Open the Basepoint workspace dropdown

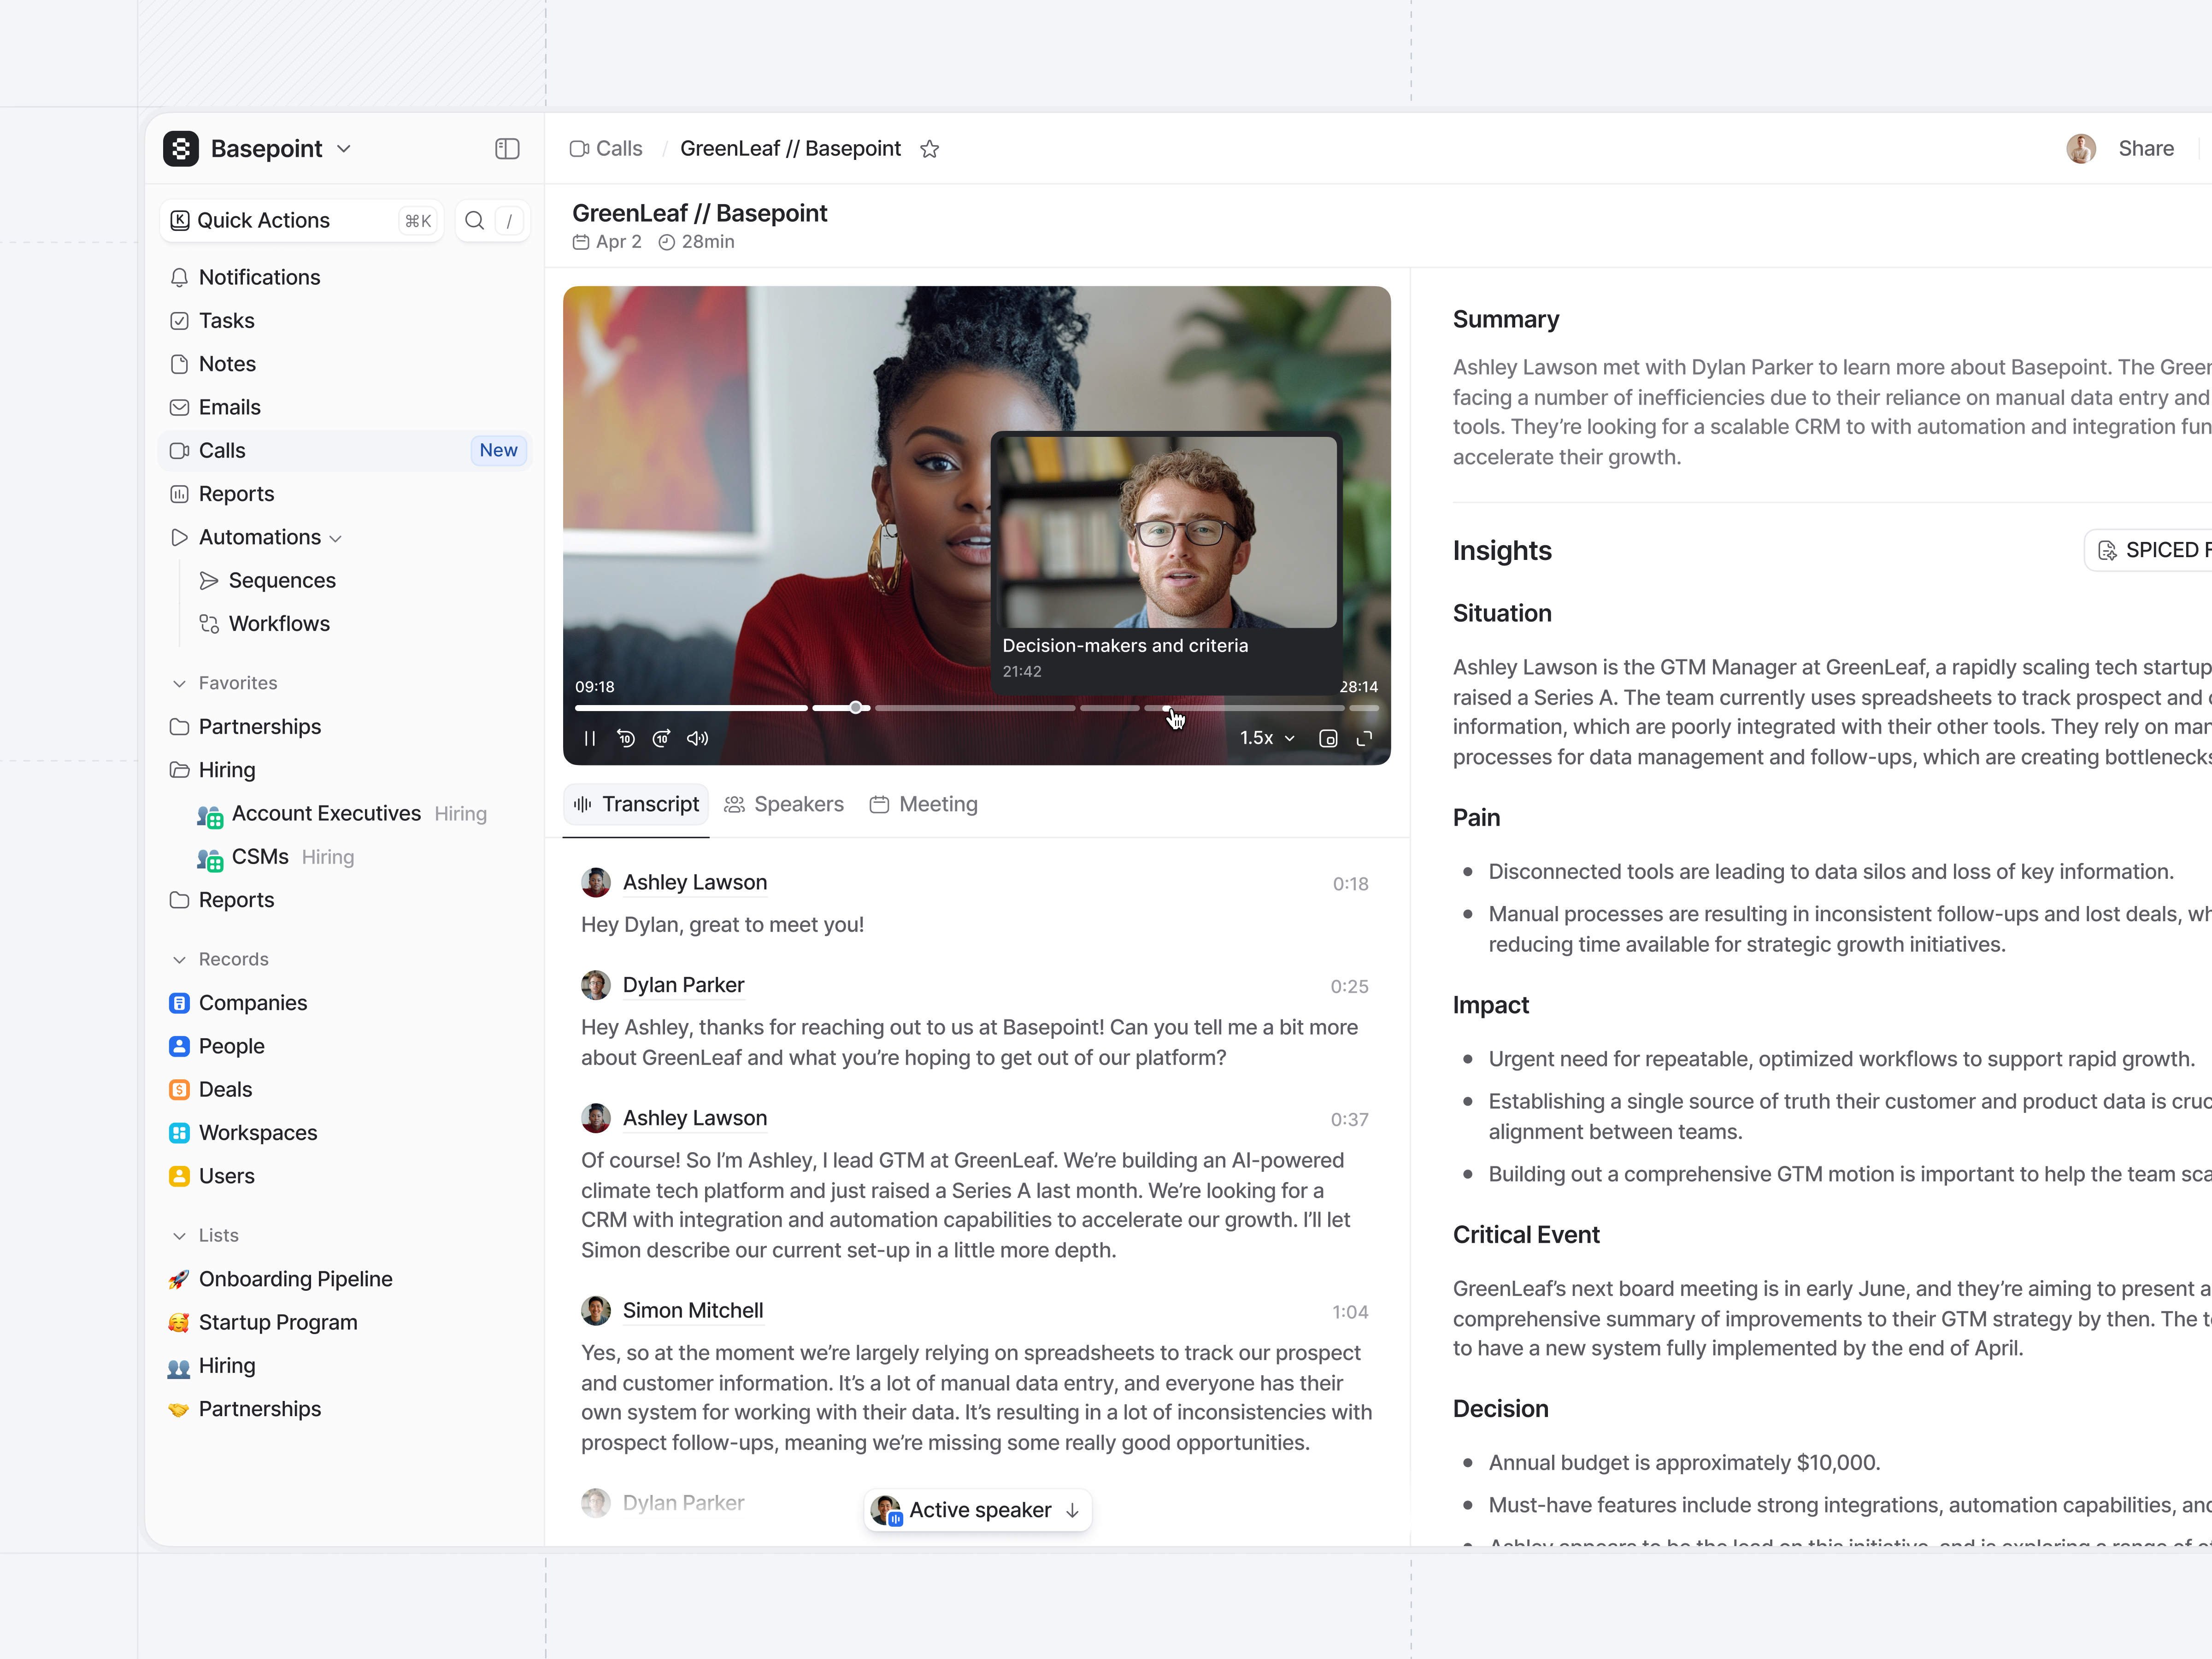coord(345,148)
